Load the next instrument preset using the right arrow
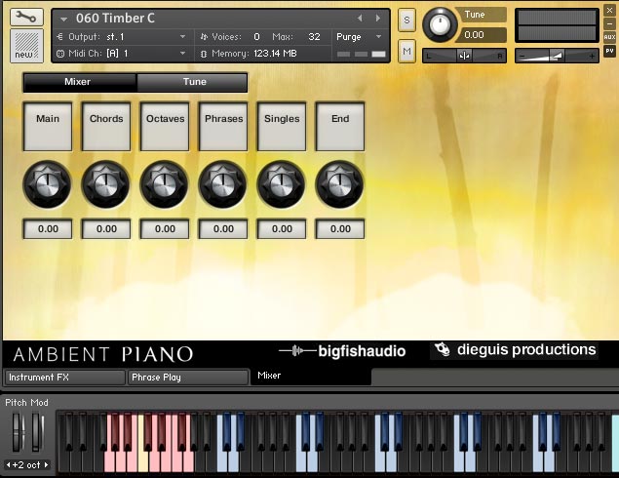Viewport: 619px width, 478px height. tap(378, 18)
